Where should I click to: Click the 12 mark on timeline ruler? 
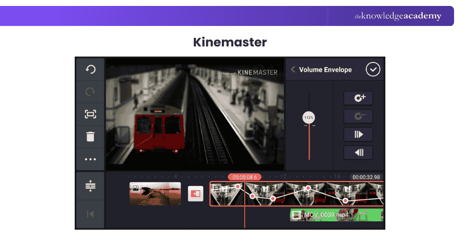click(x=283, y=177)
